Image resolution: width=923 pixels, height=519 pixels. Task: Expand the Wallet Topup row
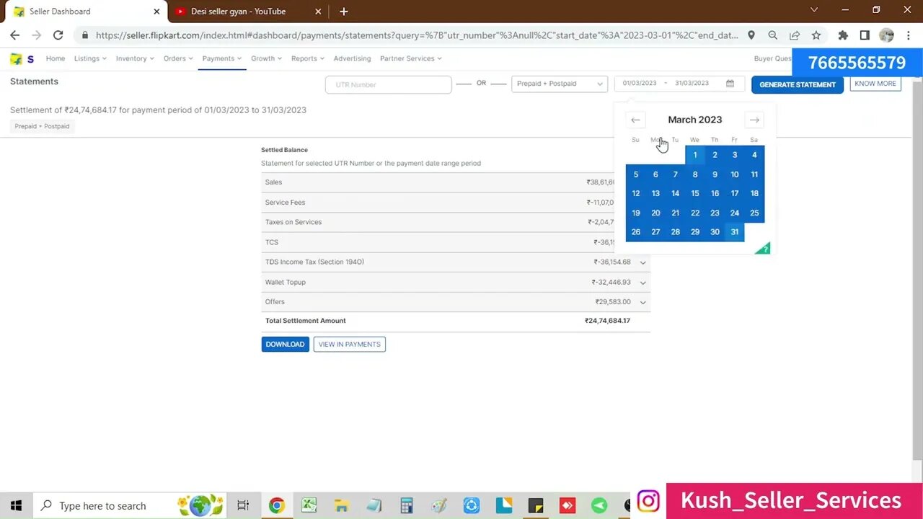pos(642,283)
